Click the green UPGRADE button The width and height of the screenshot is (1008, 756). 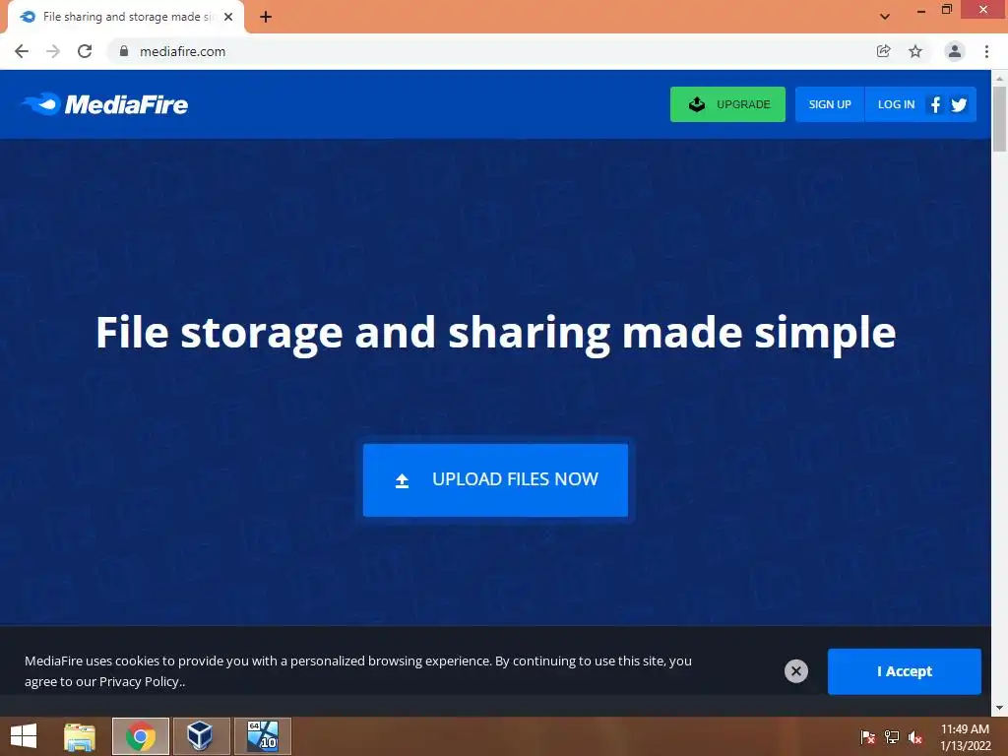tap(727, 104)
